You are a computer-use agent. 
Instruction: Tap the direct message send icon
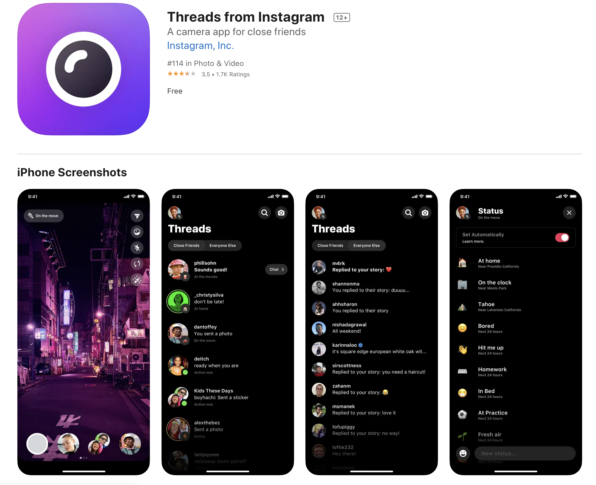137,214
